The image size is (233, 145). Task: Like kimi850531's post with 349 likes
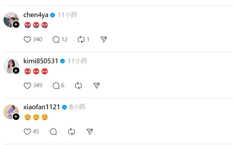tap(27, 86)
